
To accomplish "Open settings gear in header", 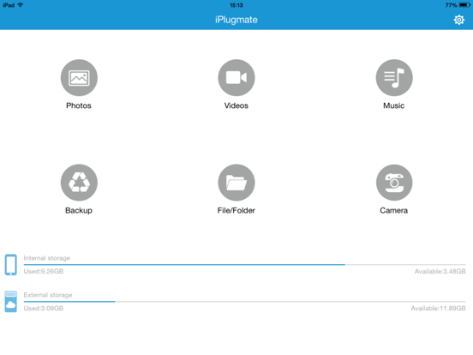I will [458, 20].
